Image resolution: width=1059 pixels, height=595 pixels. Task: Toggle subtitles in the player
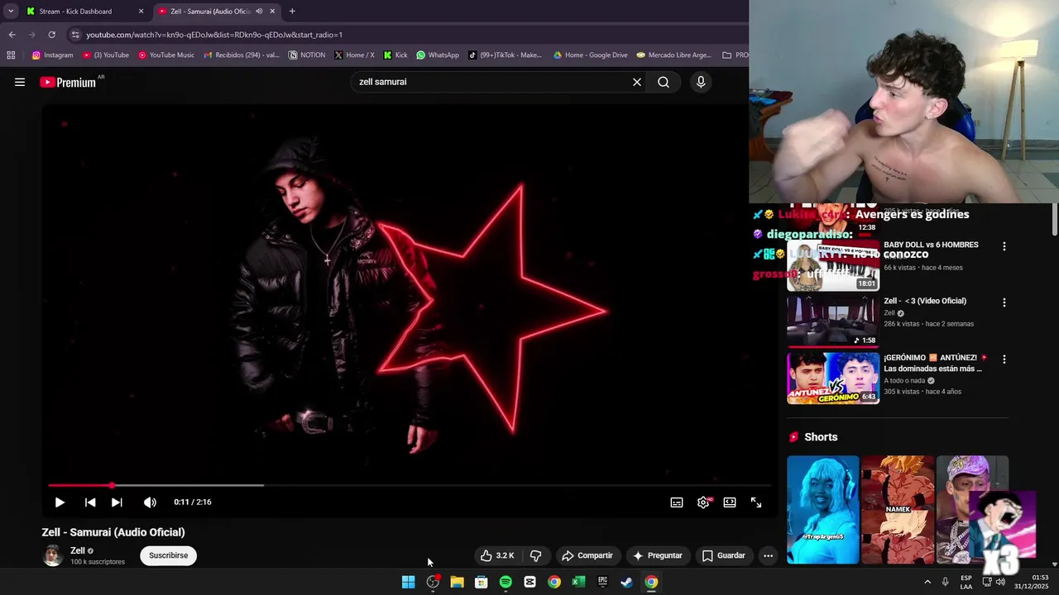pyautogui.click(x=677, y=502)
